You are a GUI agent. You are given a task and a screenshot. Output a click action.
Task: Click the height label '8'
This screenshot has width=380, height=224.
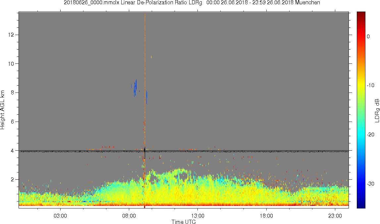tap(13, 93)
